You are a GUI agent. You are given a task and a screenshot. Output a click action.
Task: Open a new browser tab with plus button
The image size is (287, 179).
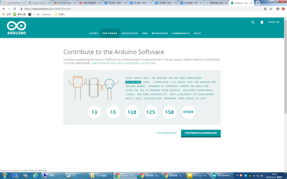pyautogui.click(x=258, y=3)
